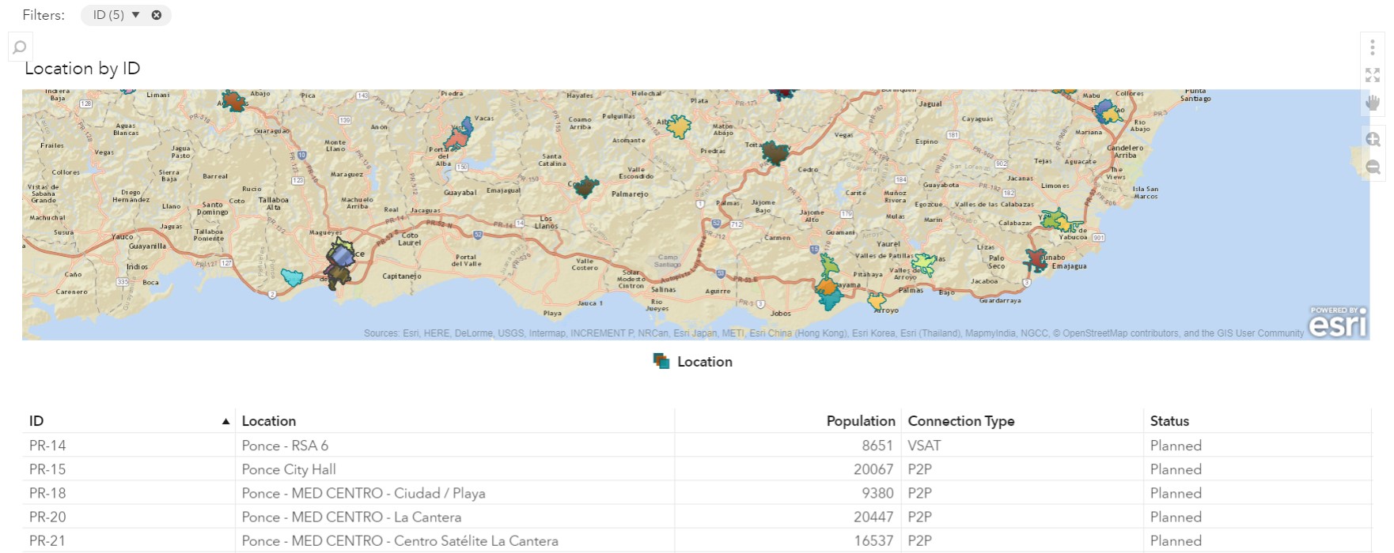Select the PR-15 row ID cell

129,469
